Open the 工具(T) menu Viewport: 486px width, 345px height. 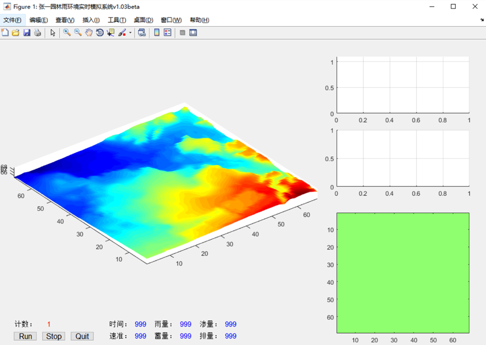117,20
